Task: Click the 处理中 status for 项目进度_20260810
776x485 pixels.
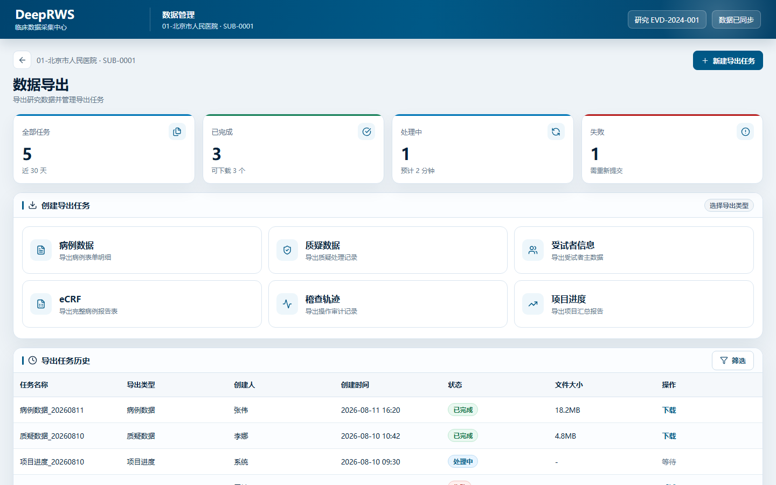Action: [x=463, y=462]
